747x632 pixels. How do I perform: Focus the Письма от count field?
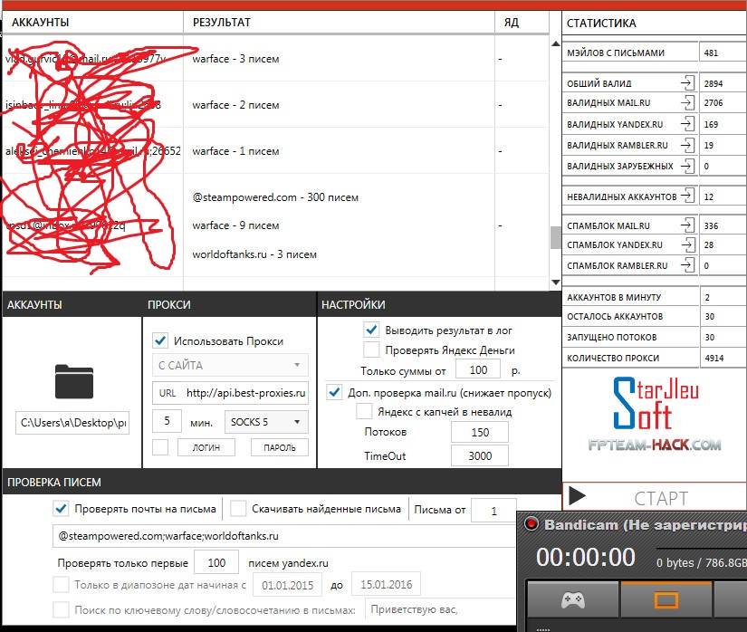(x=494, y=511)
